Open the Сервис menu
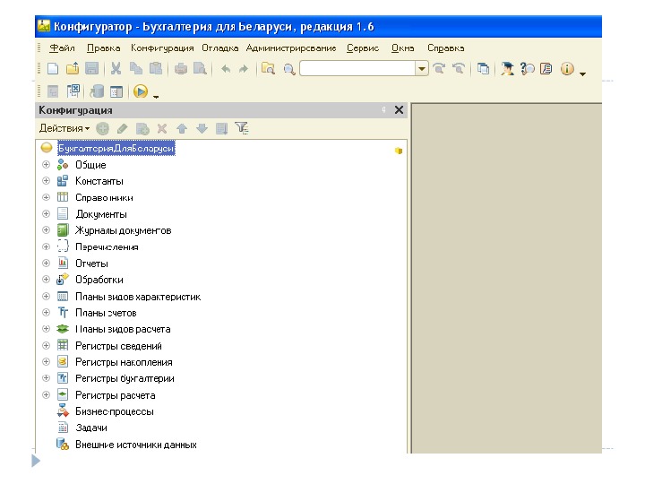The width and height of the screenshot is (645, 484). (363, 48)
